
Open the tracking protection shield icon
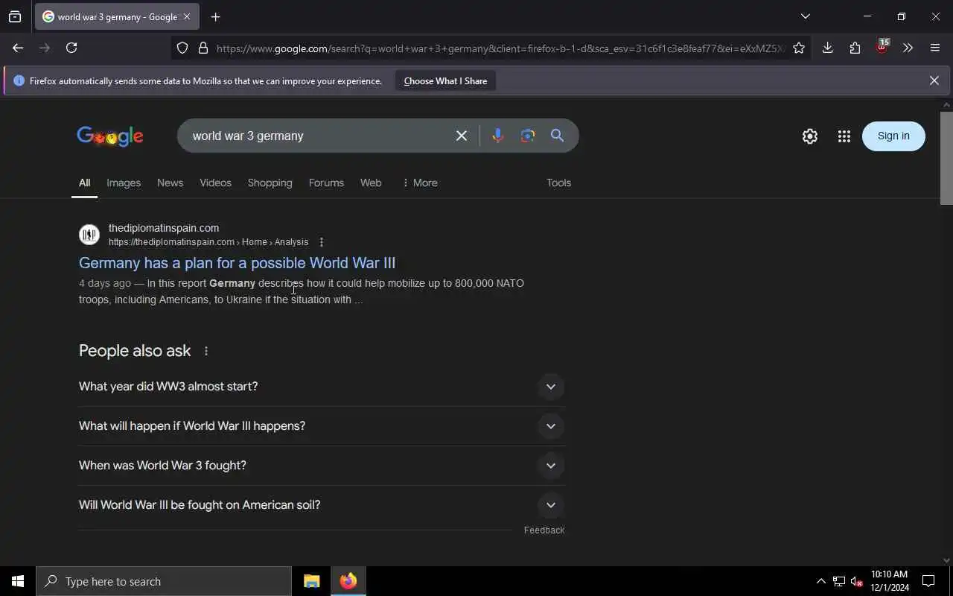pos(182,48)
